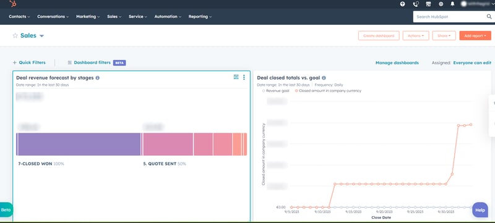The height and width of the screenshot is (223, 495).
Task: Click Everyone can edit link
Action: tap(472, 62)
